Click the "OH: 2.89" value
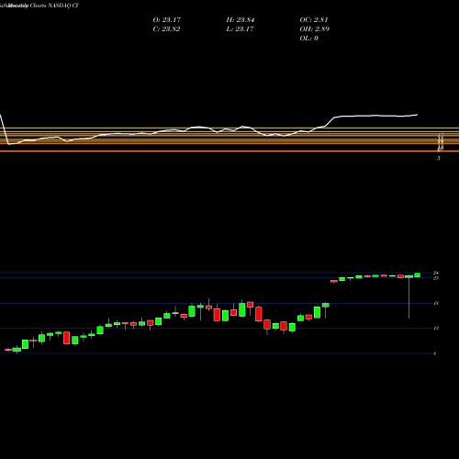 315,29
